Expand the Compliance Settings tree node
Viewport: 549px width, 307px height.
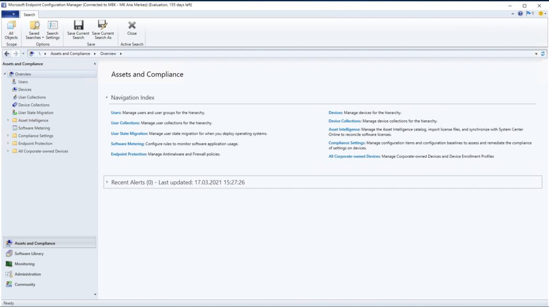coord(8,136)
